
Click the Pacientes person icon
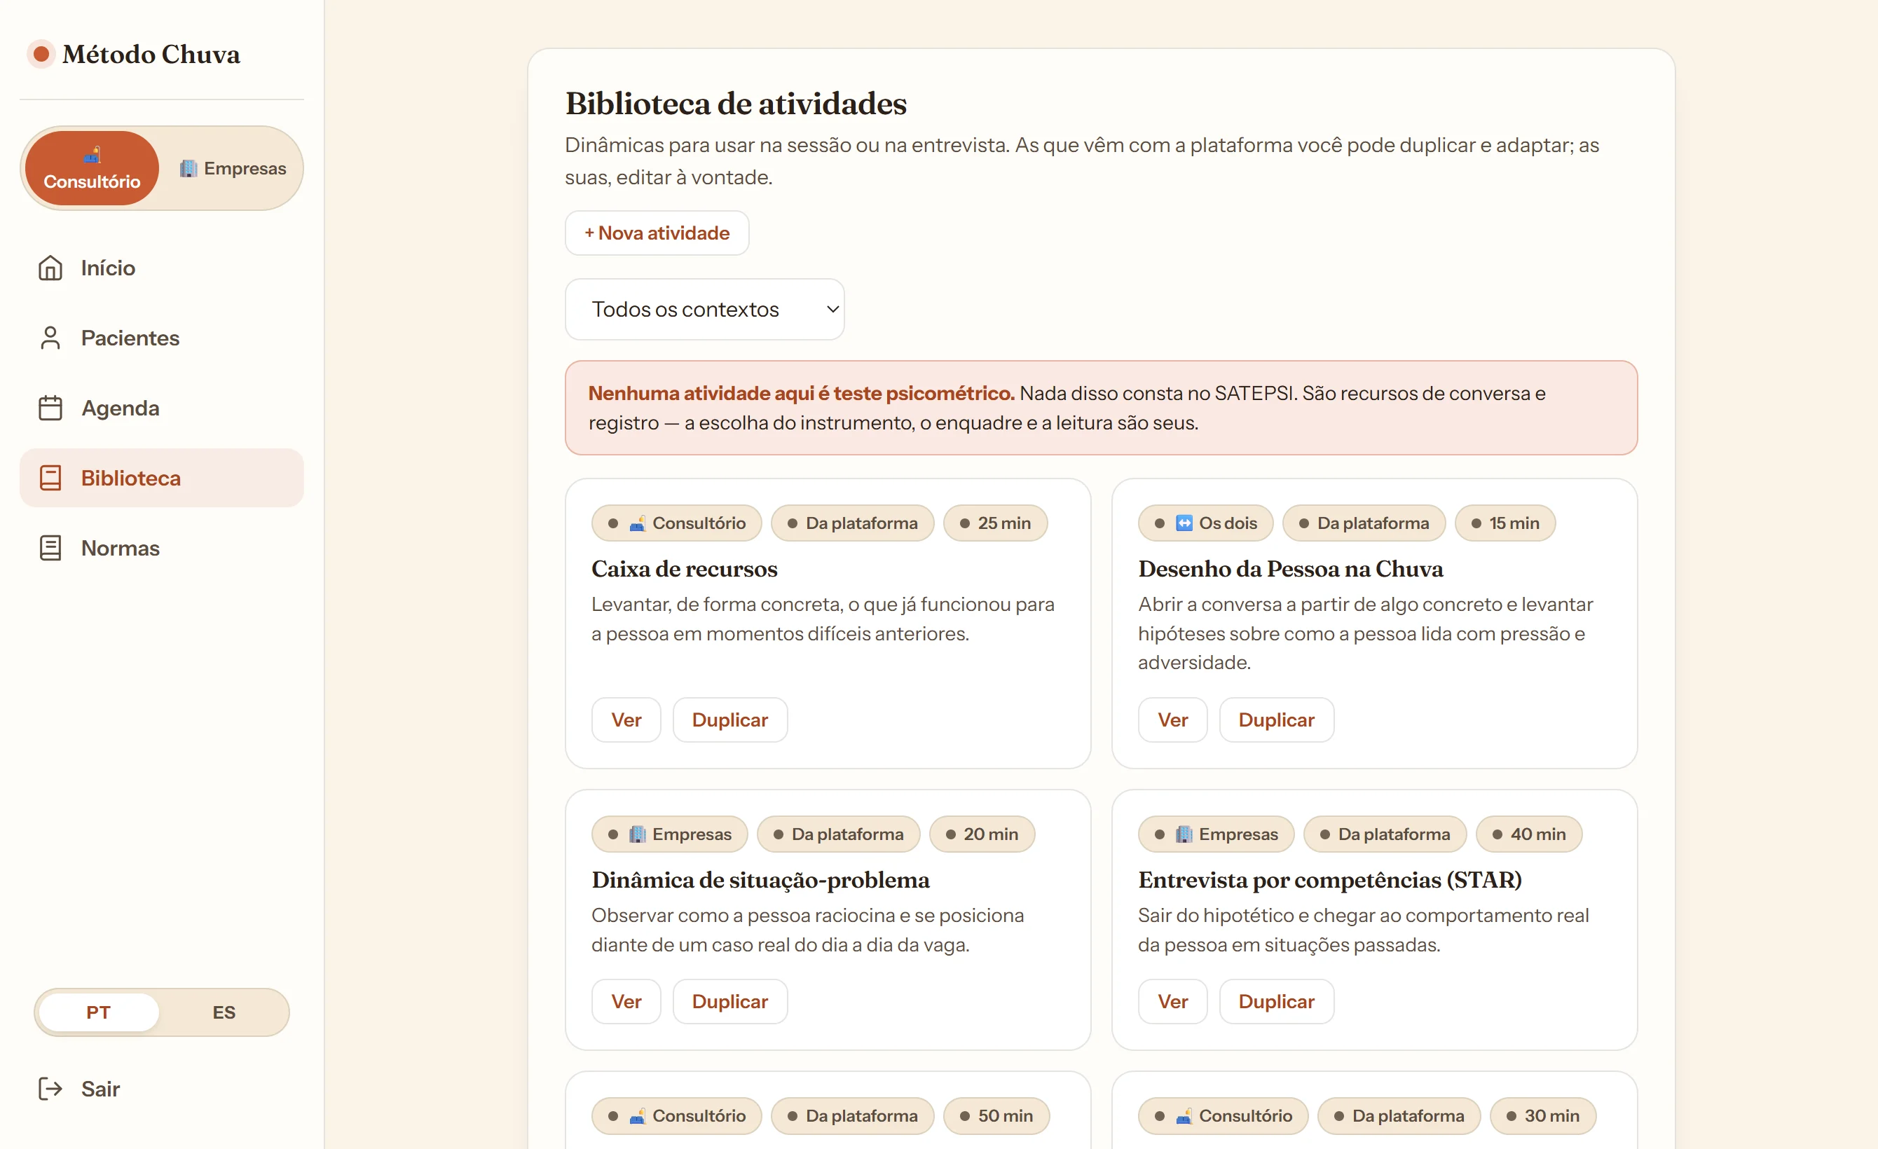[50, 338]
